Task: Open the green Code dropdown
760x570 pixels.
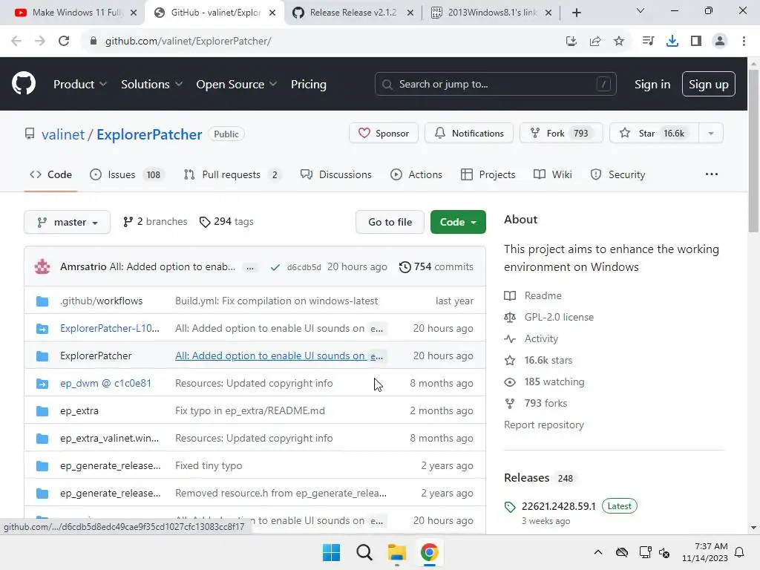Action: point(458,222)
